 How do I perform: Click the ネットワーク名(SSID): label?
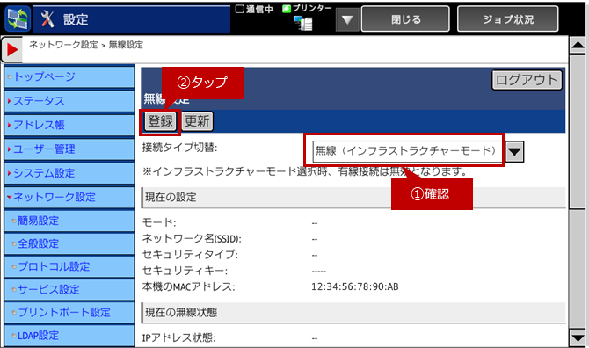[x=192, y=239]
